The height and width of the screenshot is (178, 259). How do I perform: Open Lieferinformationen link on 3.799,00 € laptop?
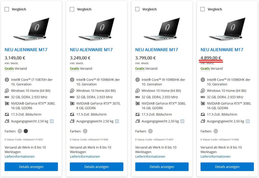pos(150,157)
